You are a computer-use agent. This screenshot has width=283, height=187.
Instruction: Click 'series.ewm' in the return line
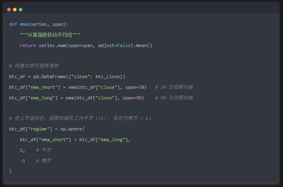click(x=52, y=45)
